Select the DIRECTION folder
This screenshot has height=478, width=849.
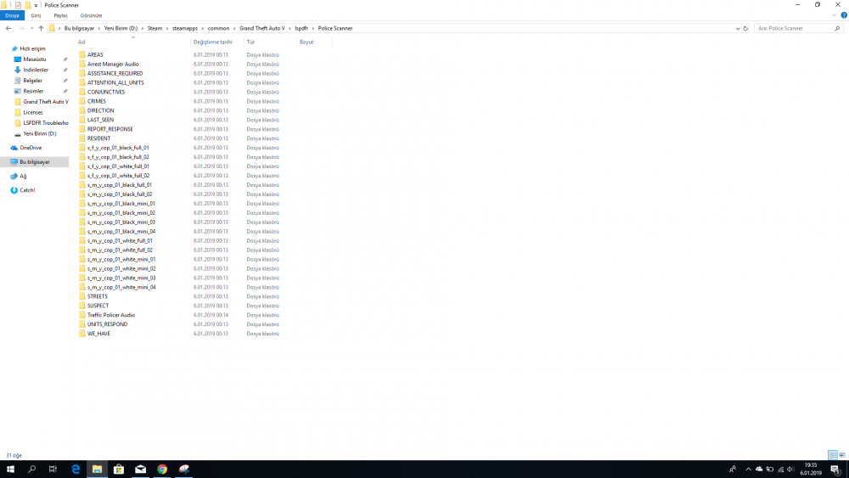pyautogui.click(x=100, y=110)
